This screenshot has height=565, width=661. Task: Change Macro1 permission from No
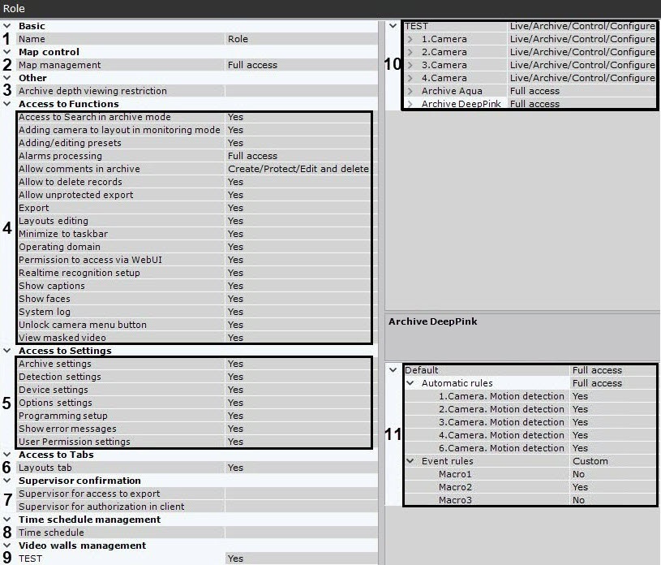click(613, 474)
